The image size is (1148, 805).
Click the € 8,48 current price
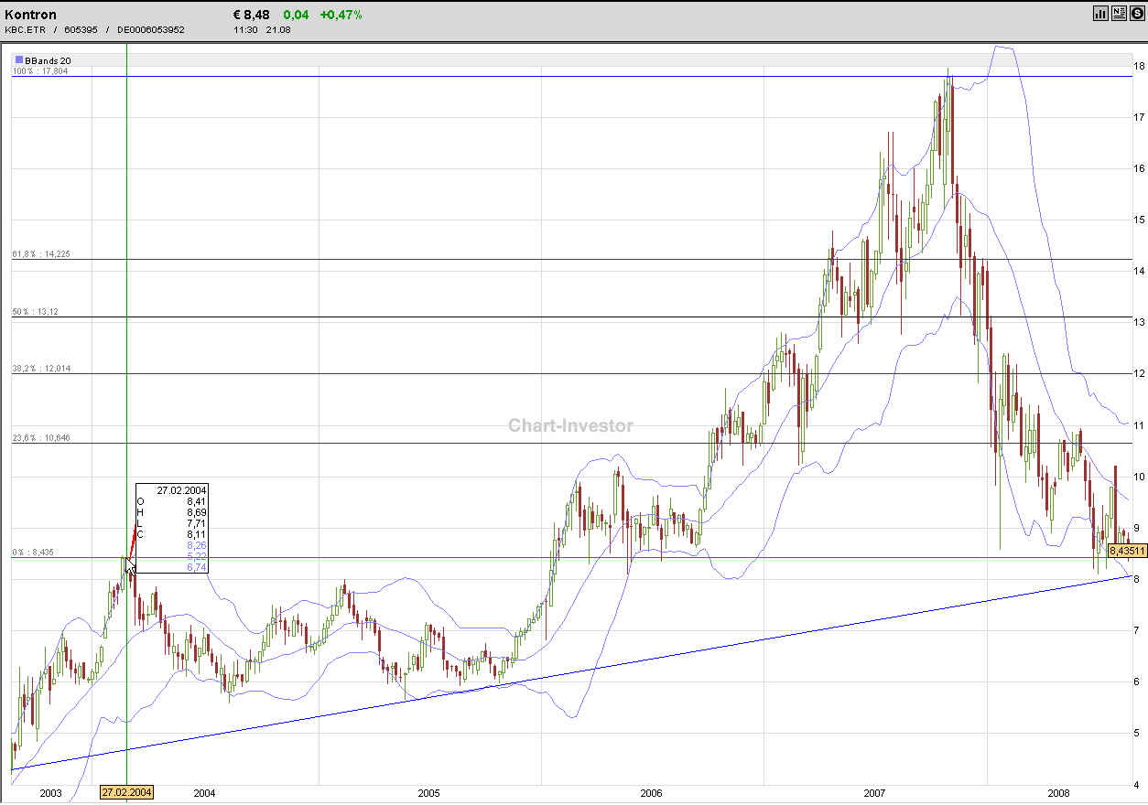click(x=251, y=15)
